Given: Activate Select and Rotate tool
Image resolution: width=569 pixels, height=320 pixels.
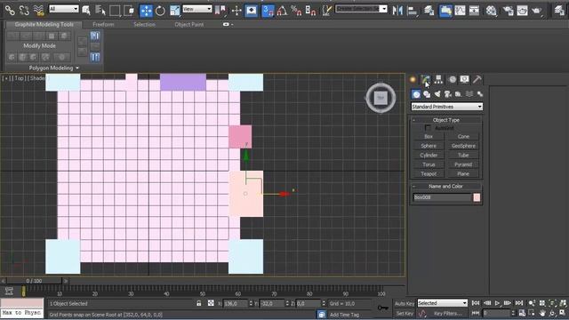Looking at the screenshot, I should point(160,11).
